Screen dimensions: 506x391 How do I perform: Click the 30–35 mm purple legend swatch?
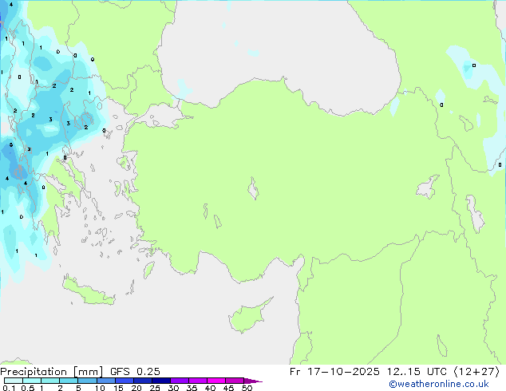point(179,381)
